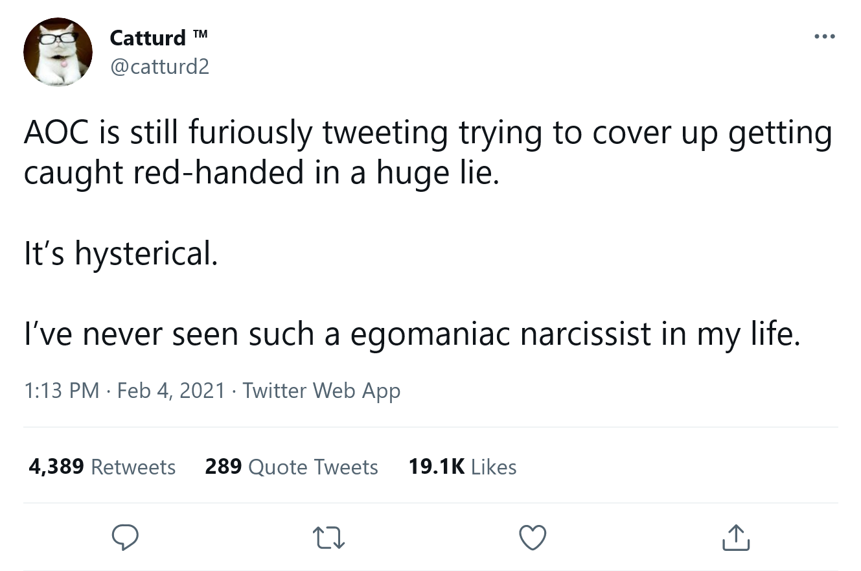Open the share tweet icon

pyautogui.click(x=735, y=537)
